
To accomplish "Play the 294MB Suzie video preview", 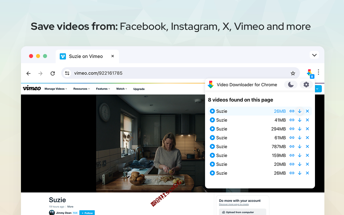I will (x=212, y=129).
